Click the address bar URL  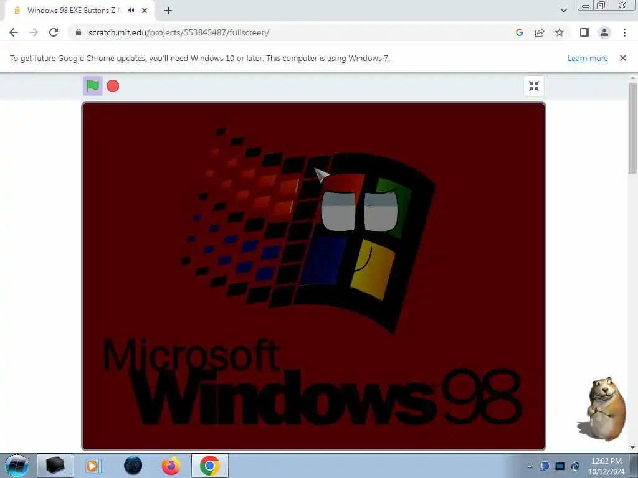click(179, 32)
